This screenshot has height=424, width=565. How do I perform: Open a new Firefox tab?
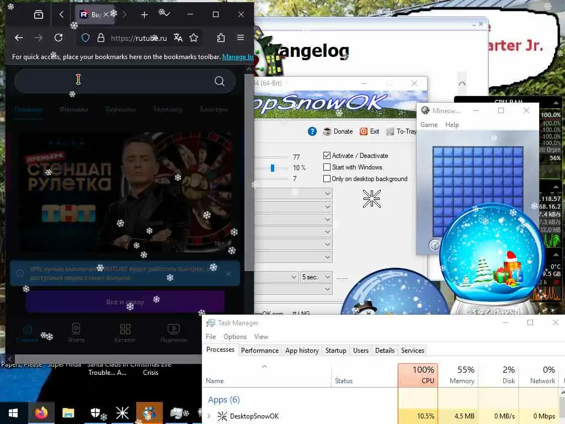[x=144, y=14]
